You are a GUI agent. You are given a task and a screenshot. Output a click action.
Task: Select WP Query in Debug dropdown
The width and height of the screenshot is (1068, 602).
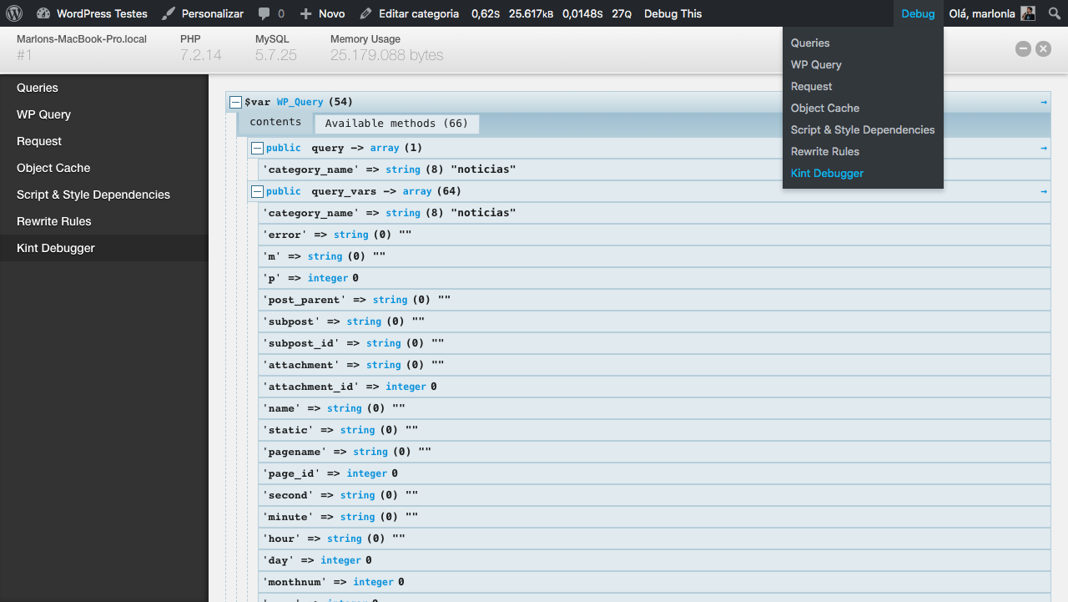pos(863,64)
